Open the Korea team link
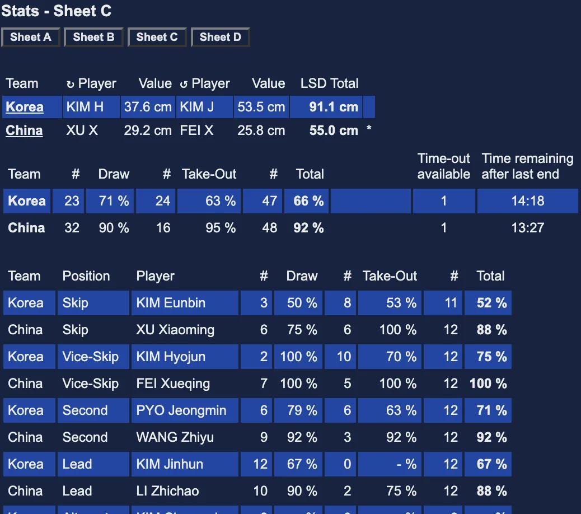Viewport: 581px width, 514px height. (x=25, y=107)
